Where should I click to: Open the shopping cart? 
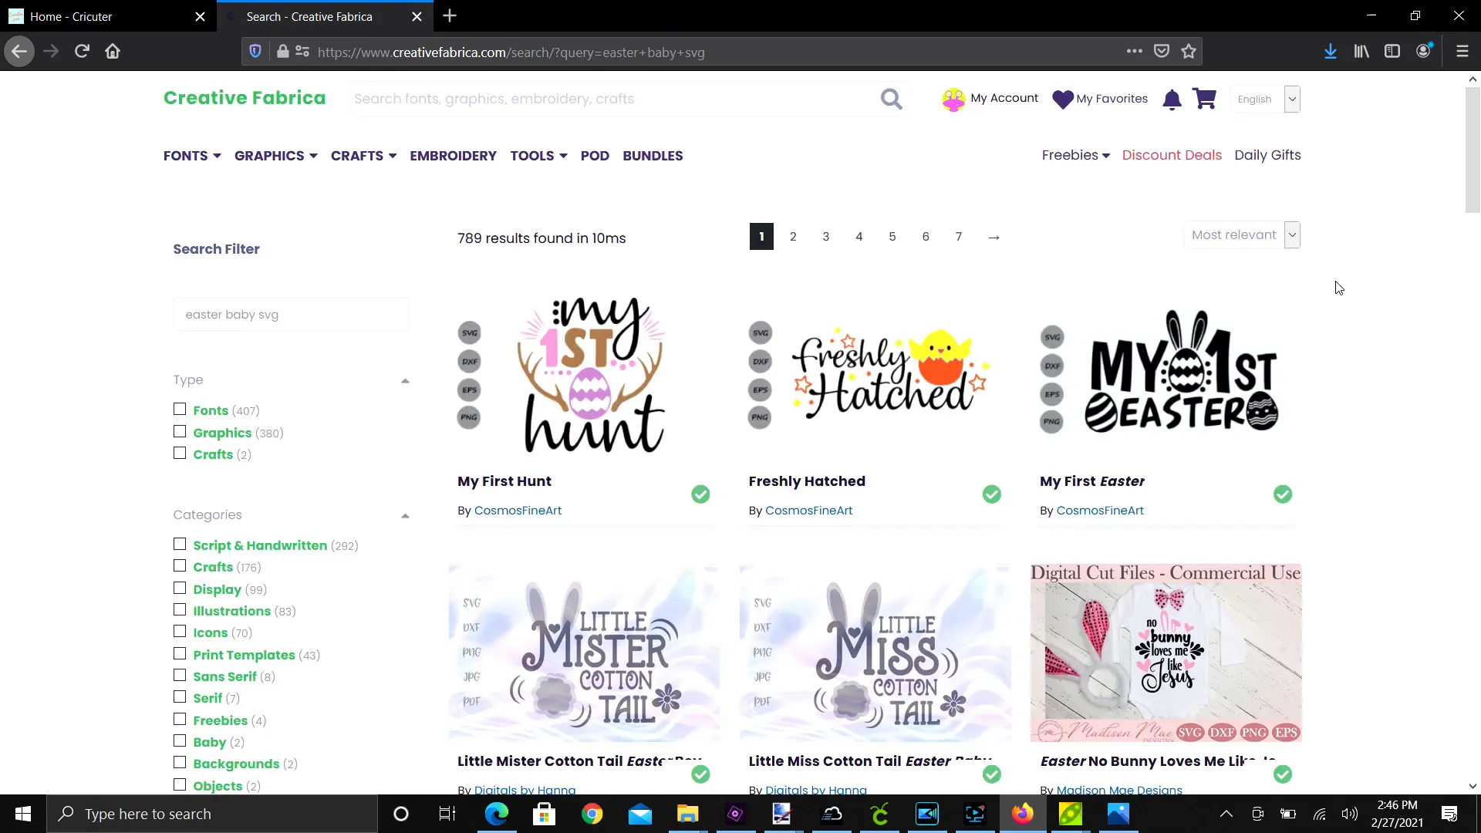point(1204,99)
